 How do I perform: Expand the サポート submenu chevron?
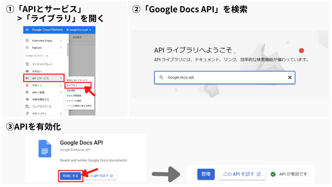[61, 85]
